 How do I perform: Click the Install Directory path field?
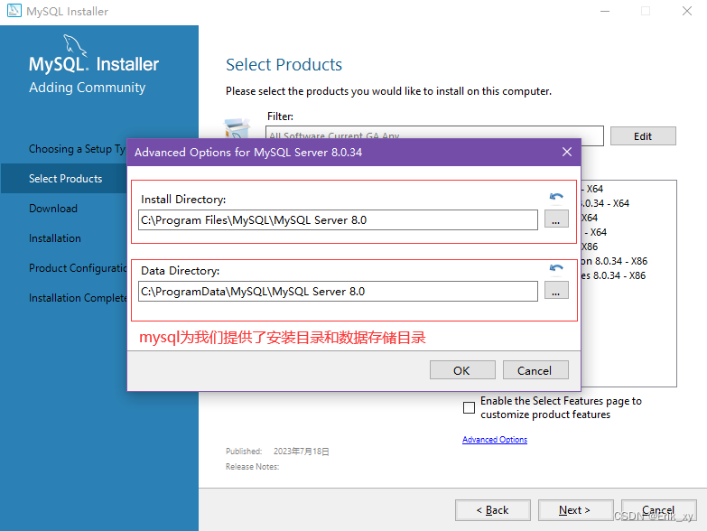338,220
